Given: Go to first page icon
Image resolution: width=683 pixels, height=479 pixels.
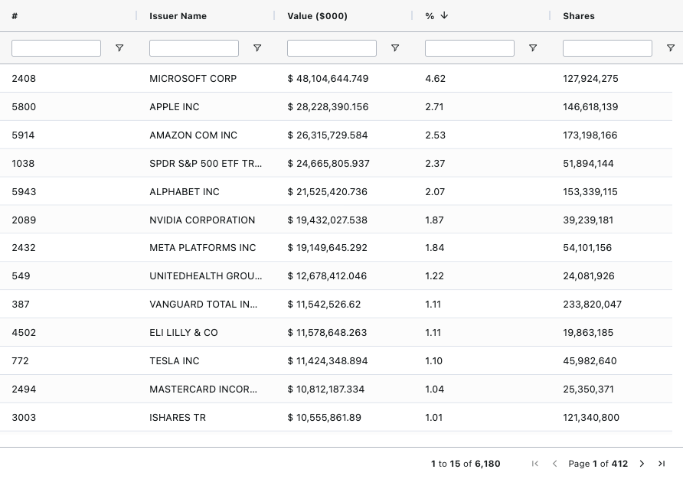Looking at the screenshot, I should pos(535,464).
